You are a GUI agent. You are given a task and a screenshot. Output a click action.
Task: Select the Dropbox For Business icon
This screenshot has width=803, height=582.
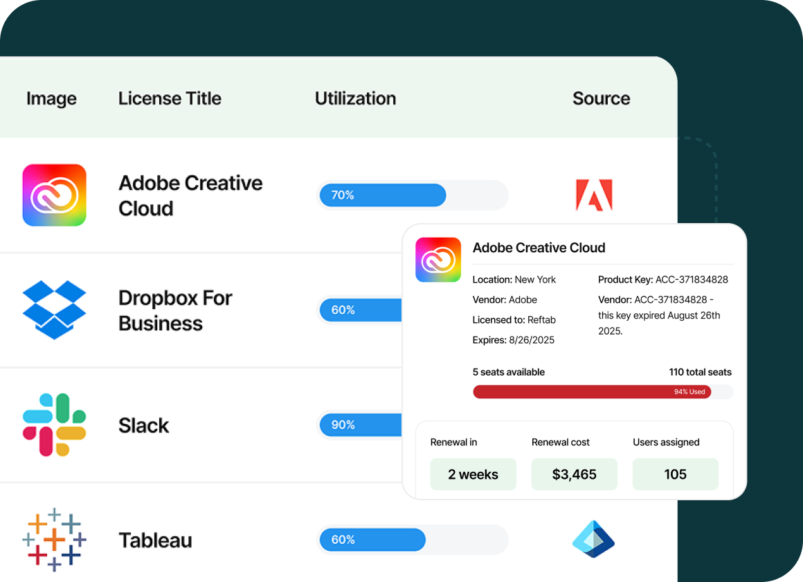point(54,310)
